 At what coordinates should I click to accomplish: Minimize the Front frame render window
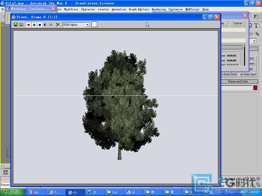click(x=205, y=17)
